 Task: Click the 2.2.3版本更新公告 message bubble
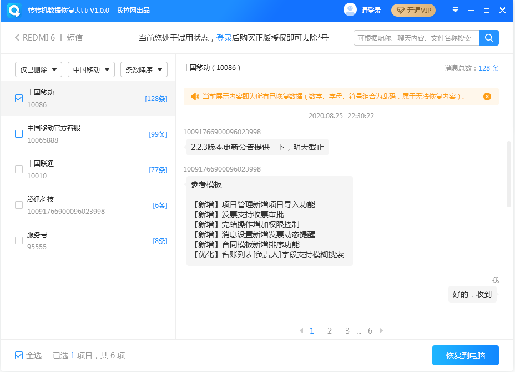point(257,147)
